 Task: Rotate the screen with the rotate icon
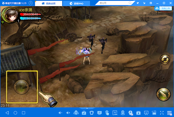(154, 113)
